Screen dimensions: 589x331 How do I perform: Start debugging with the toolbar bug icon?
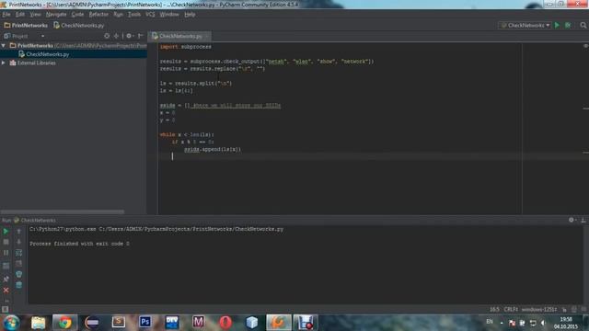(x=568, y=25)
